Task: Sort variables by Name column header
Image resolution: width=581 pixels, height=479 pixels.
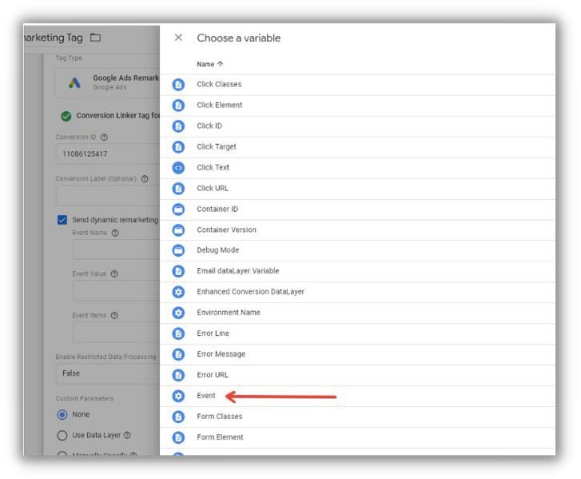Action: (209, 64)
